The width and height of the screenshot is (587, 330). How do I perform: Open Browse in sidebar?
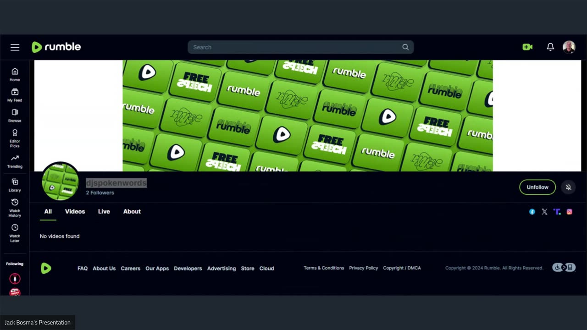15,116
